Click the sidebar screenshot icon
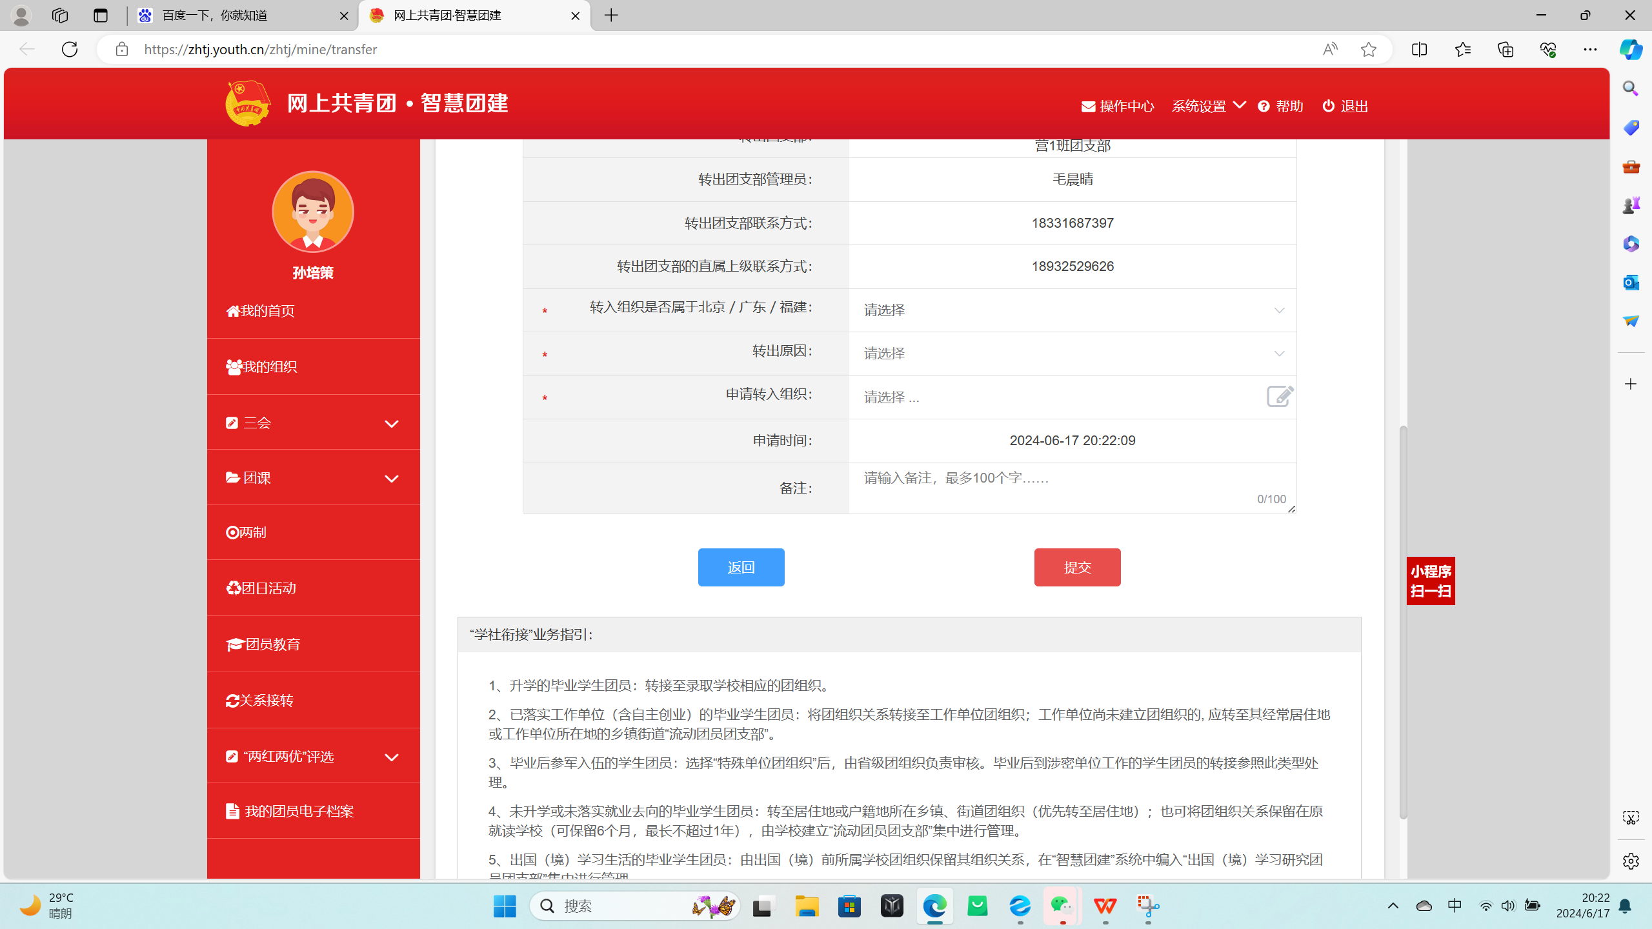The height and width of the screenshot is (929, 1652). coord(1631,818)
